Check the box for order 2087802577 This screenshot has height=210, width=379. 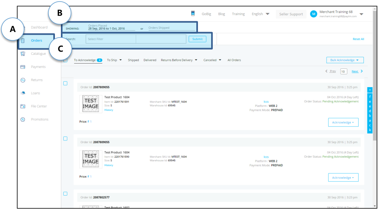[x=65, y=194]
